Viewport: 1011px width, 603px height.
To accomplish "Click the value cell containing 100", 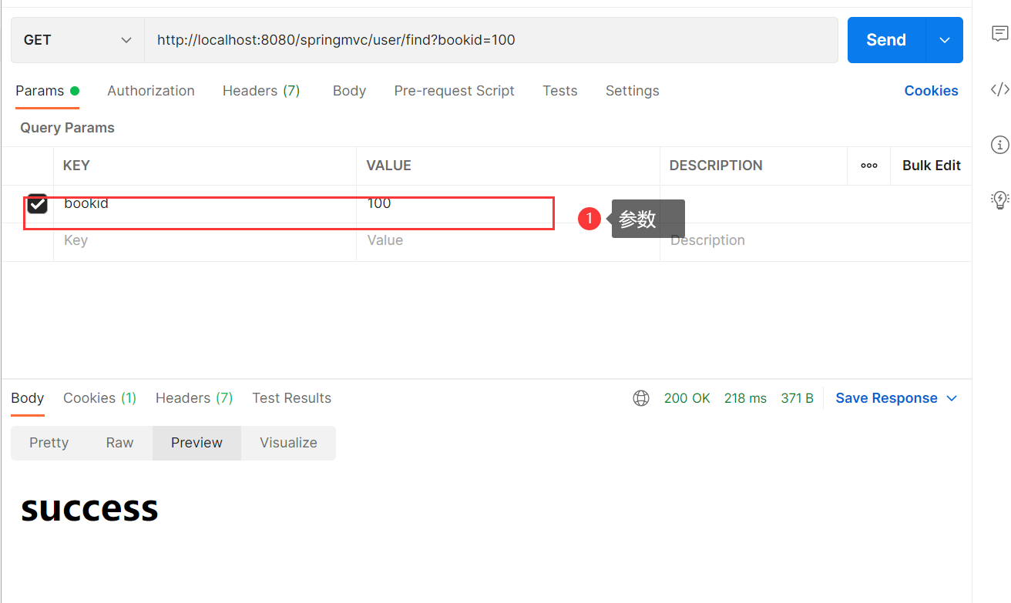I will [508, 204].
